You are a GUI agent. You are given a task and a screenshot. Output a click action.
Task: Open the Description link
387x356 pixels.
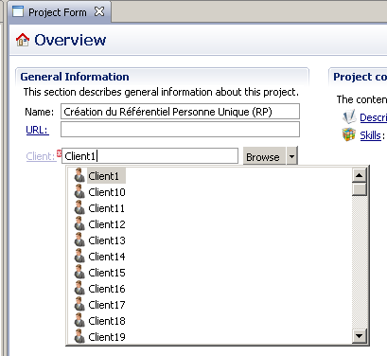pyautogui.click(x=374, y=117)
